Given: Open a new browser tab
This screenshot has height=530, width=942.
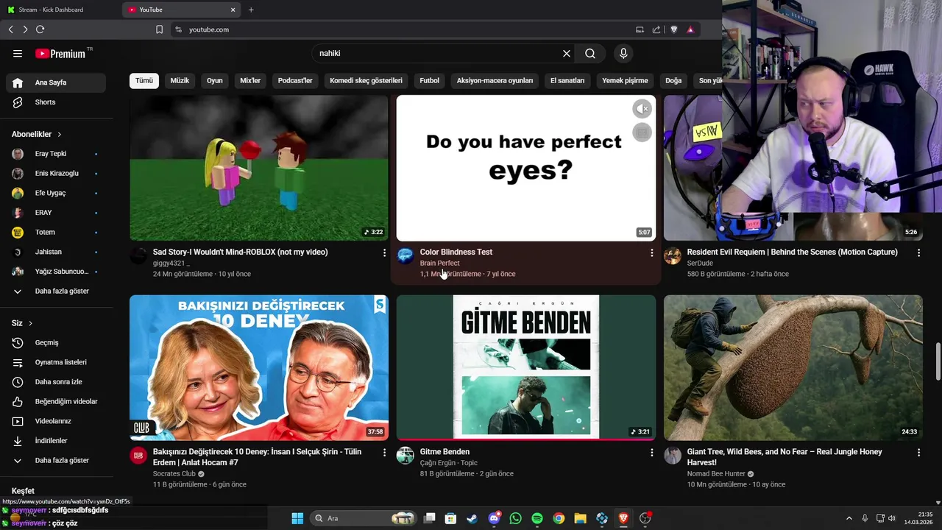Looking at the screenshot, I should coord(251,10).
